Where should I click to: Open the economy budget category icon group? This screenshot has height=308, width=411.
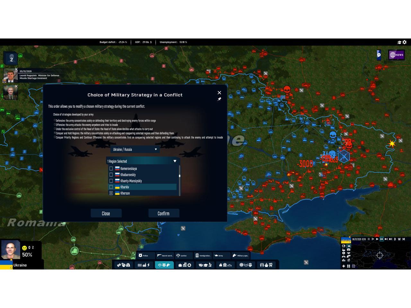[x=123, y=265]
